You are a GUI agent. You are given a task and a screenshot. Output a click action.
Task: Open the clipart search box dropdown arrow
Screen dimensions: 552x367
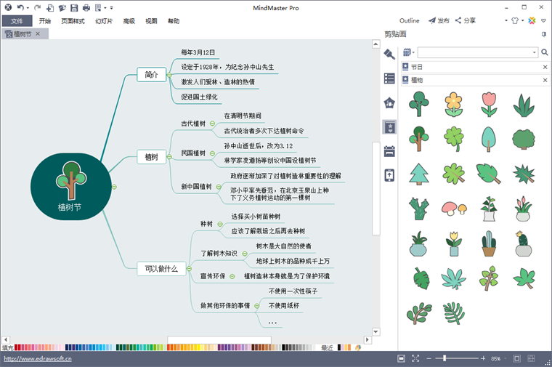(534, 52)
